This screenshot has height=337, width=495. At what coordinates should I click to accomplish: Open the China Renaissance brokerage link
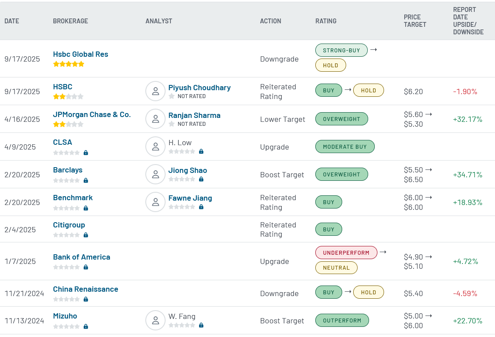(x=85, y=289)
